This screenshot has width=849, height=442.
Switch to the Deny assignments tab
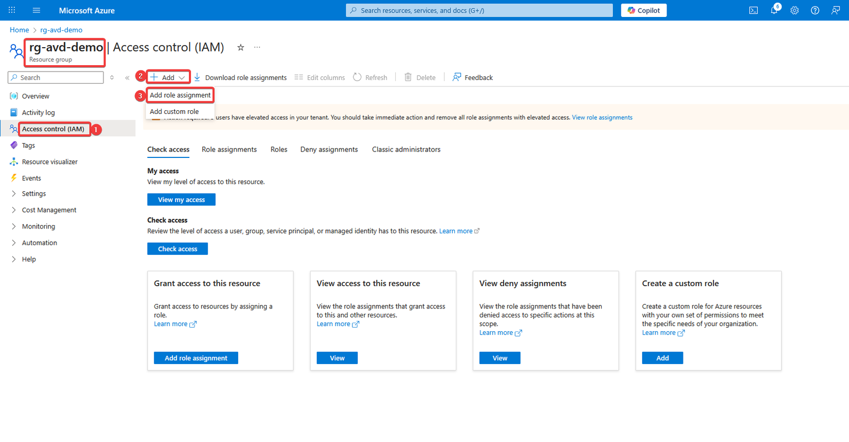tap(329, 149)
